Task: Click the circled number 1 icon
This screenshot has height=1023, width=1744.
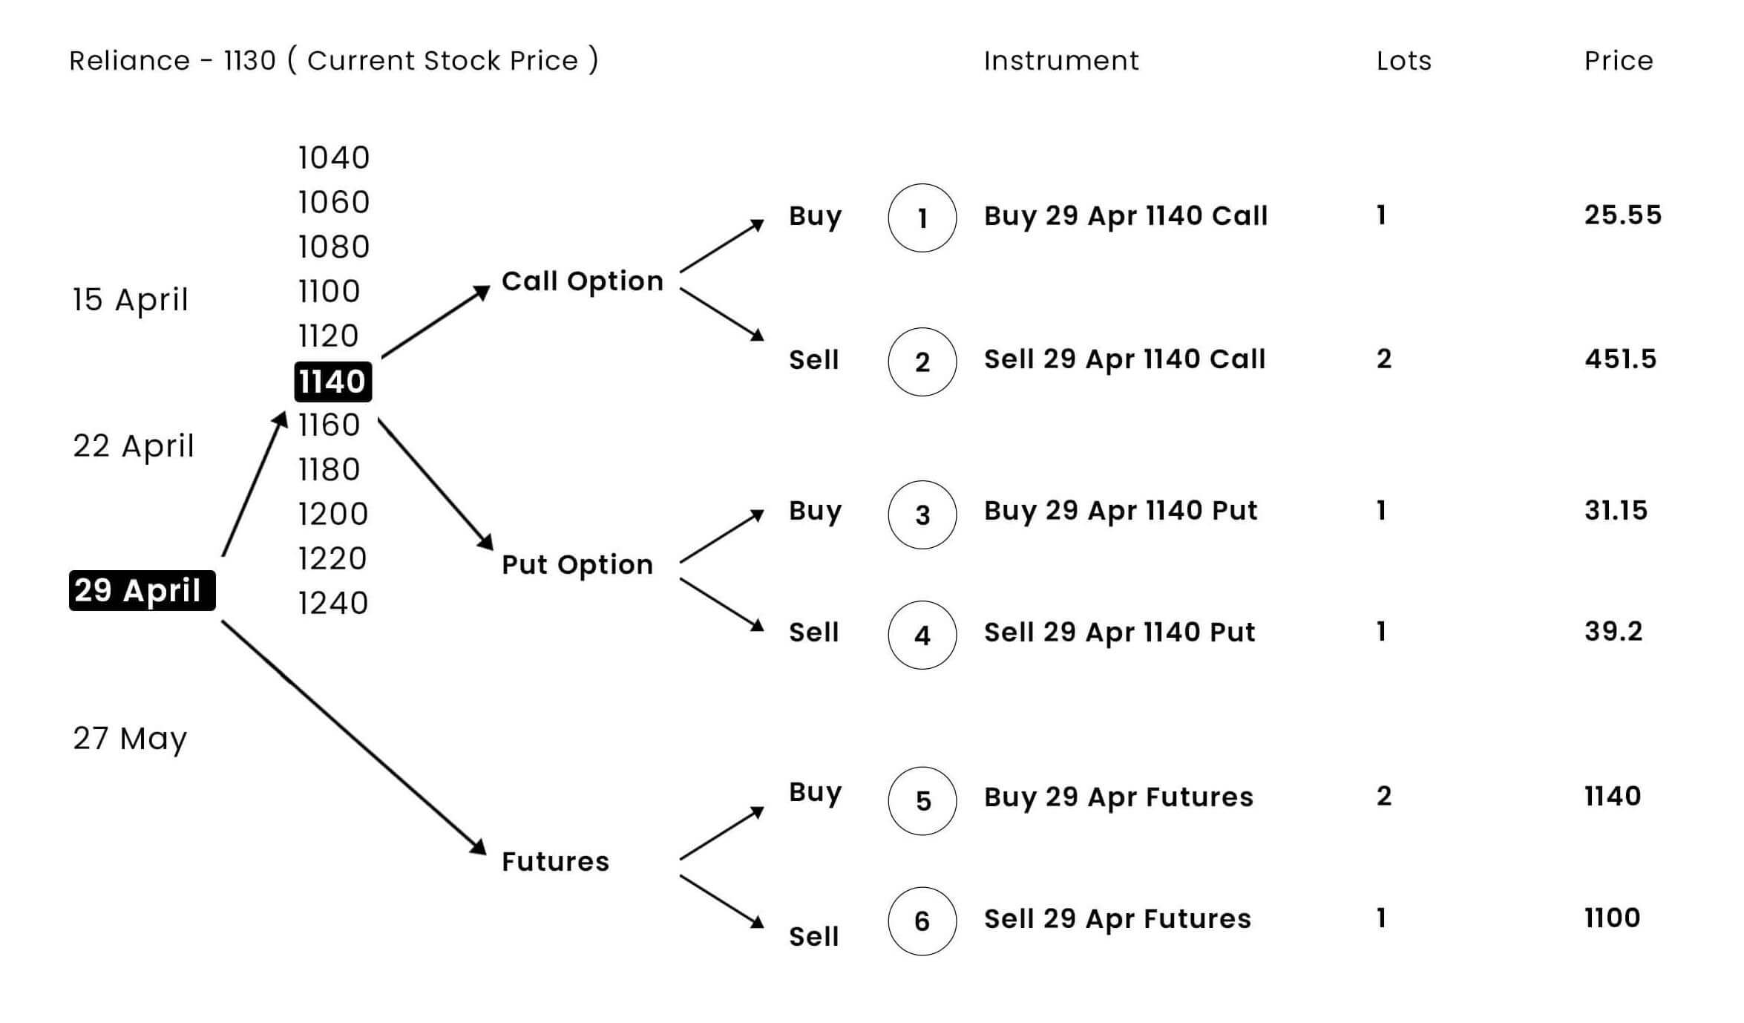Action: pos(922,218)
